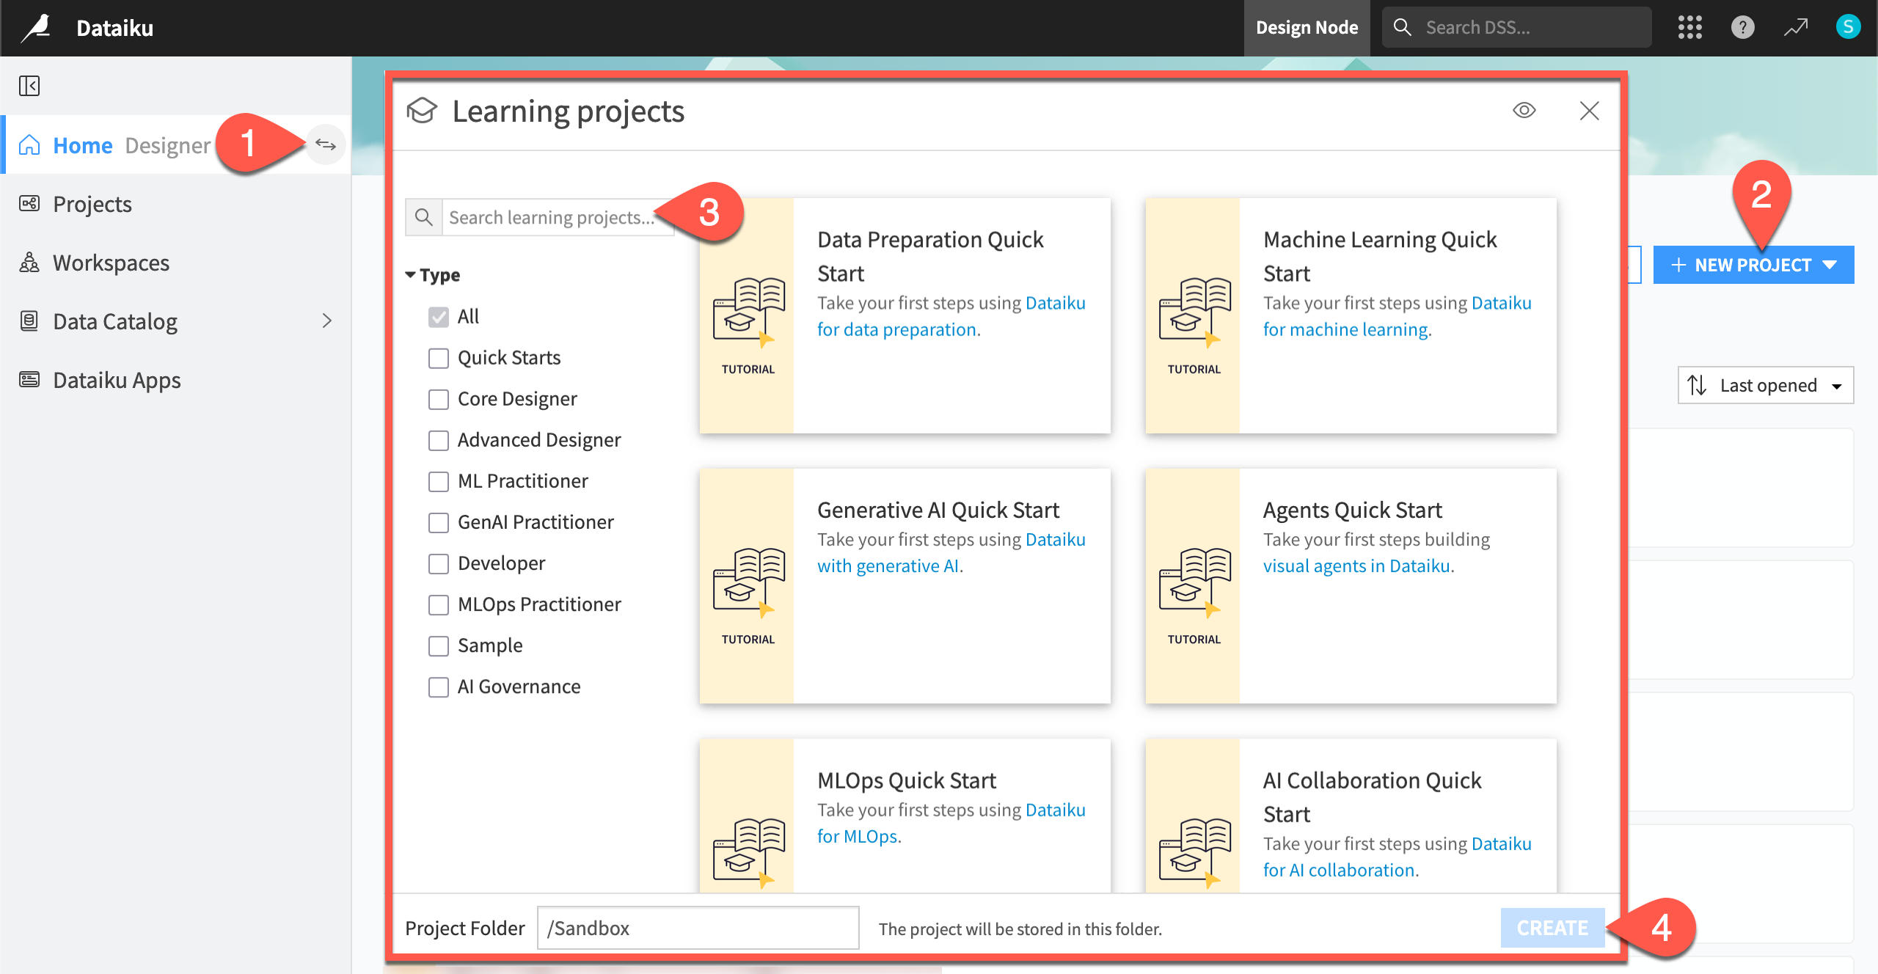This screenshot has width=1878, height=974.
Task: Open the applications grid menu icon
Action: point(1689,28)
